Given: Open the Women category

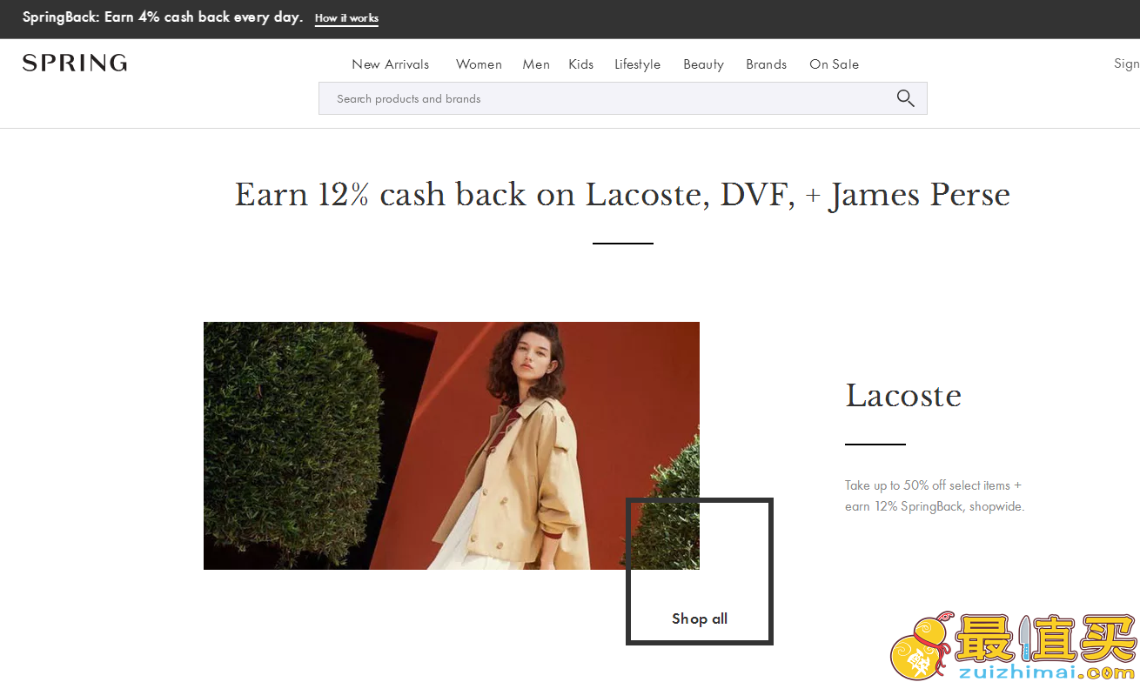Looking at the screenshot, I should (479, 64).
